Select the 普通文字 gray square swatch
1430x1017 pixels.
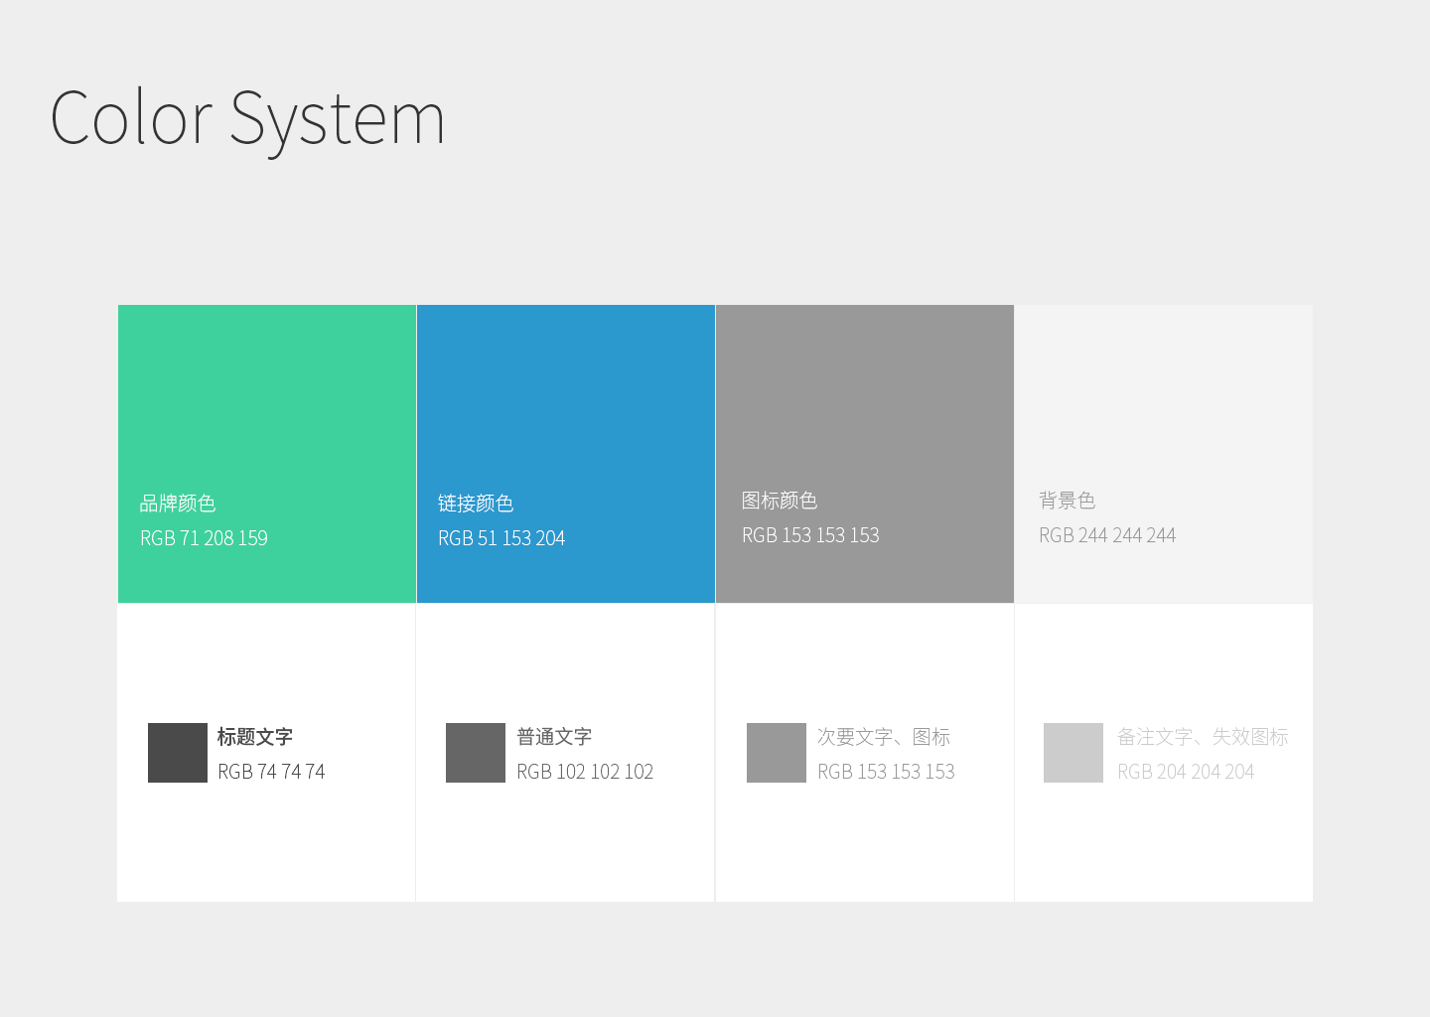[476, 753]
